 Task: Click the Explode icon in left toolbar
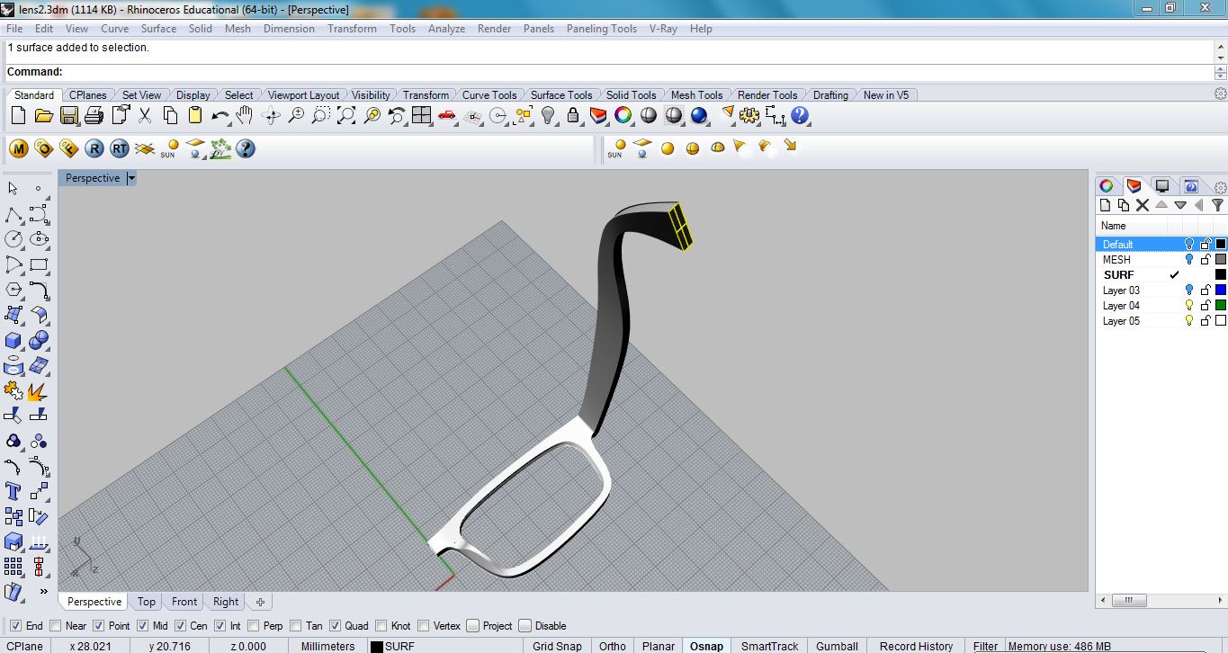click(x=38, y=391)
